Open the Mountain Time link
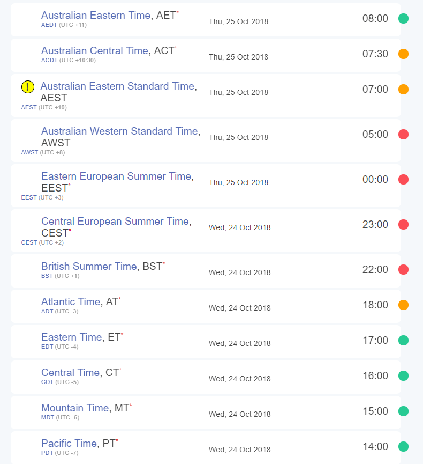This screenshot has width=423, height=464. (x=75, y=408)
